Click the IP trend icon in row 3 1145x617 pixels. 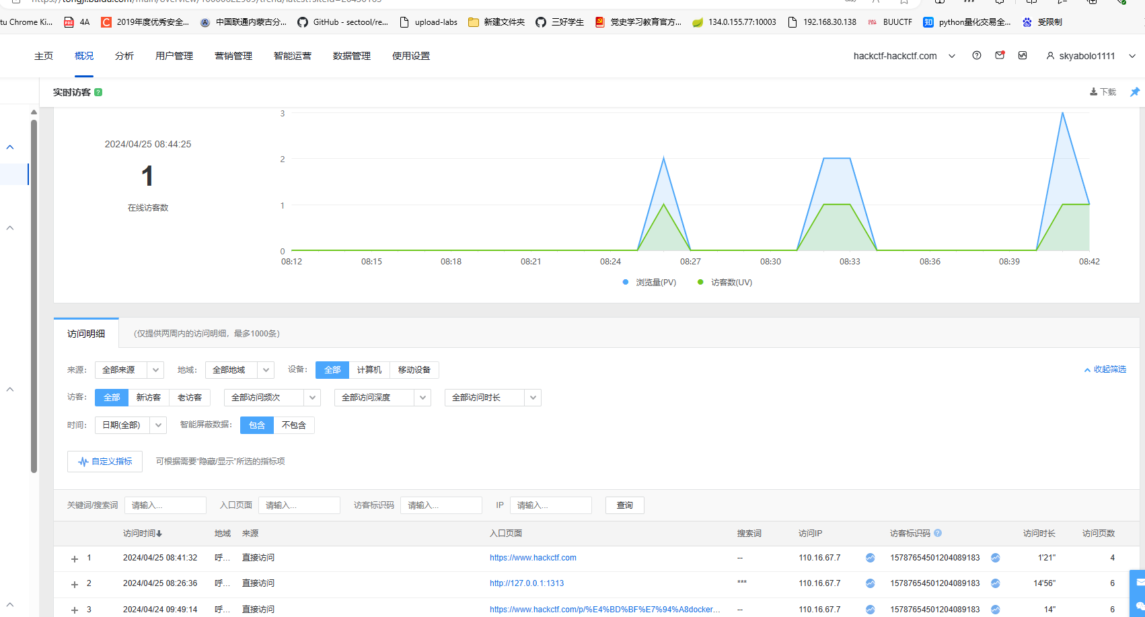(x=870, y=610)
